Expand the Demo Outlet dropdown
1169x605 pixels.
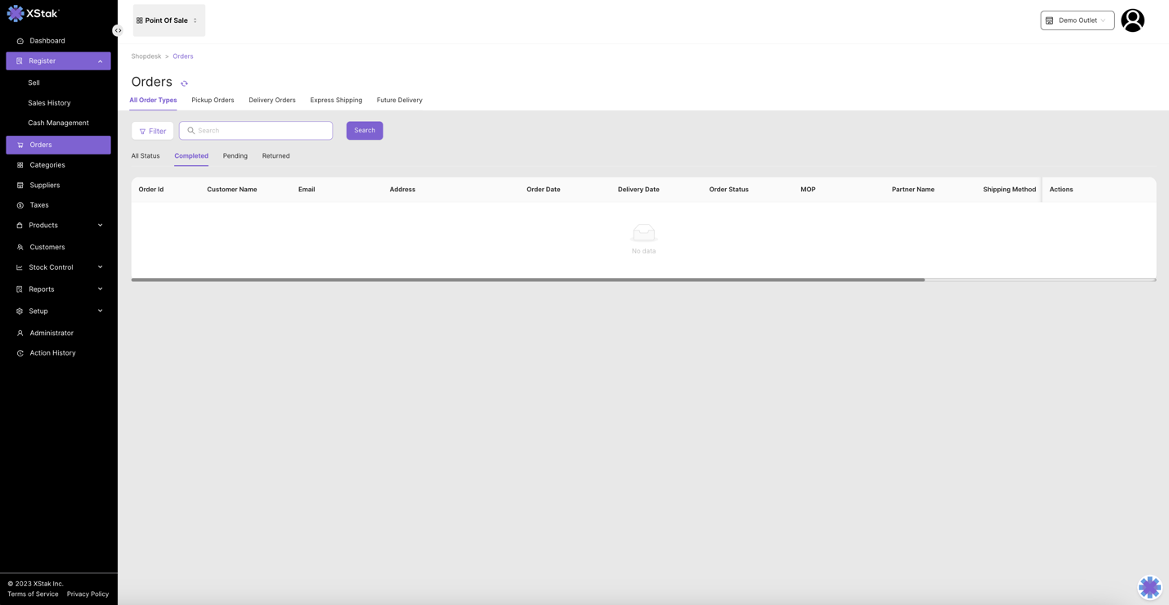1077,20
